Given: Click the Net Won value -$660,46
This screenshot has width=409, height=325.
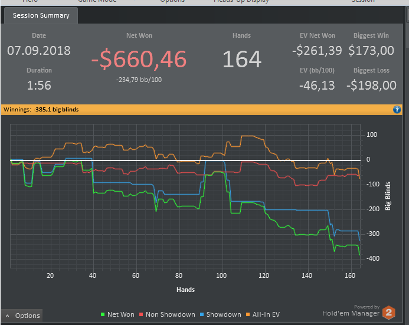Looking at the screenshot, I should pyautogui.click(x=139, y=59).
